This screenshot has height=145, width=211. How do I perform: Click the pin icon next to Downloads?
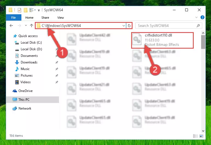coord(57,62)
